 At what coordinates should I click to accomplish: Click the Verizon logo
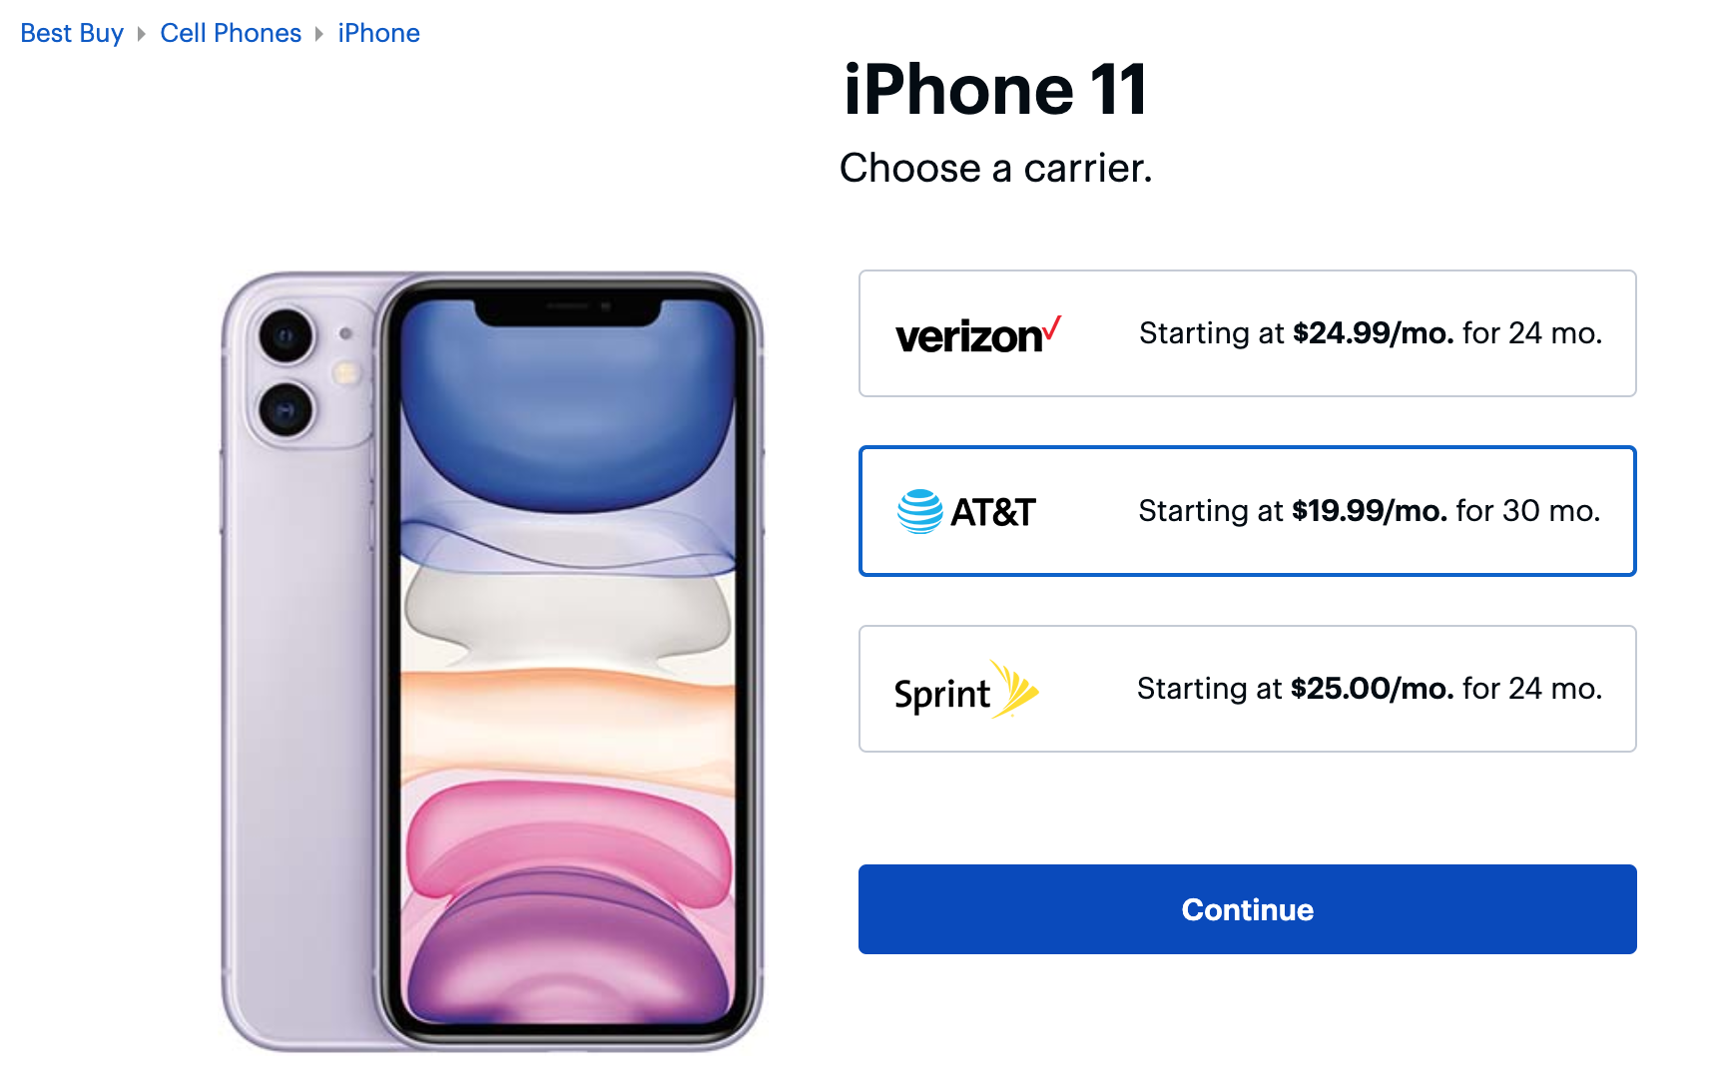tap(977, 335)
